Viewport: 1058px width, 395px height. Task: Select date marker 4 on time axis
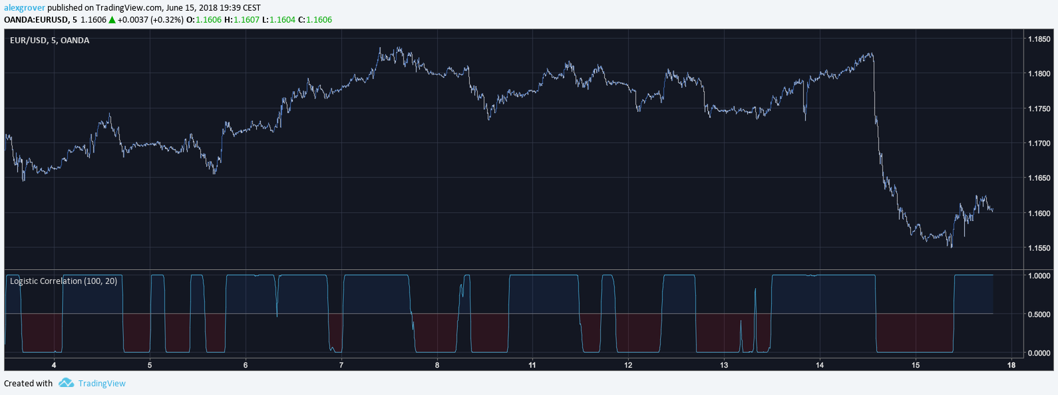pyautogui.click(x=54, y=365)
